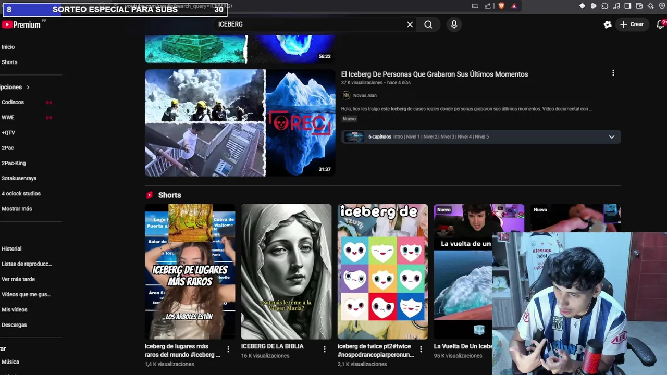Click the Brave Shields lion icon
Viewport: 667px width, 375px height.
click(501, 6)
